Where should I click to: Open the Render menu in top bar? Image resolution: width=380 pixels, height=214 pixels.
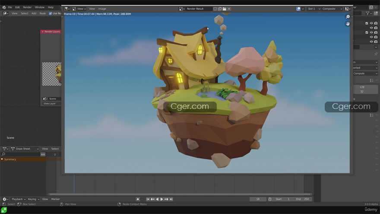pyautogui.click(x=27, y=7)
